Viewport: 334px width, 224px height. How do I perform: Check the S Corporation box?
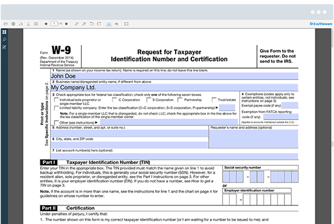click(149, 100)
